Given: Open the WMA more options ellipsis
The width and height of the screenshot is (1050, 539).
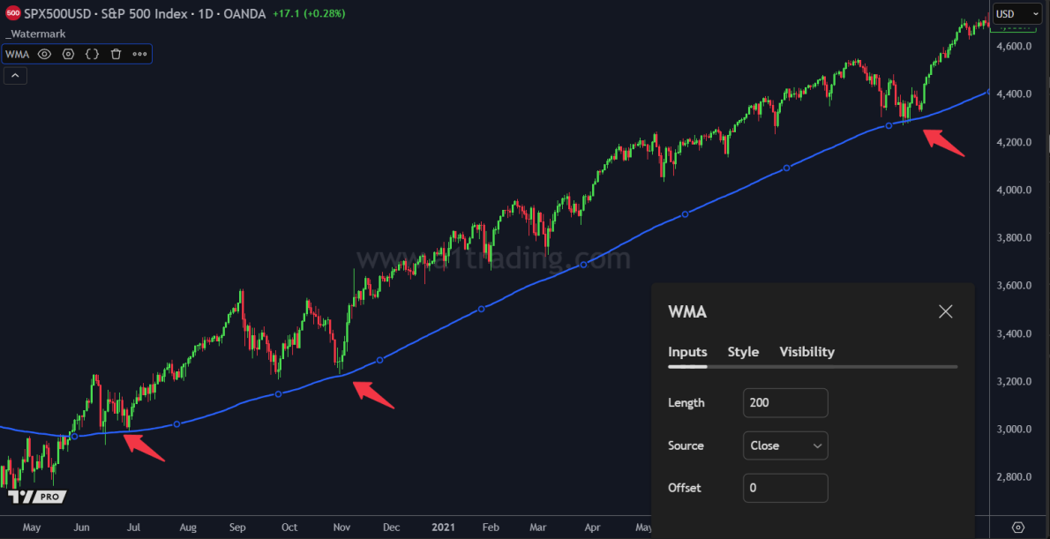Looking at the screenshot, I should (139, 54).
